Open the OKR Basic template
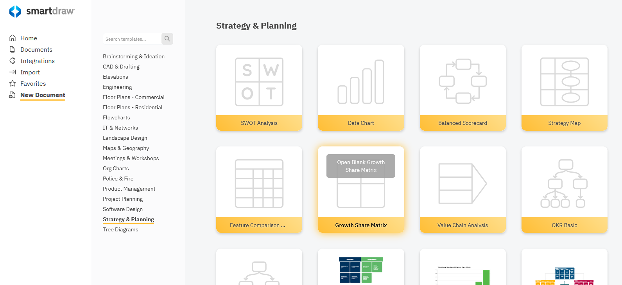This screenshot has width=622, height=285. 565,189
